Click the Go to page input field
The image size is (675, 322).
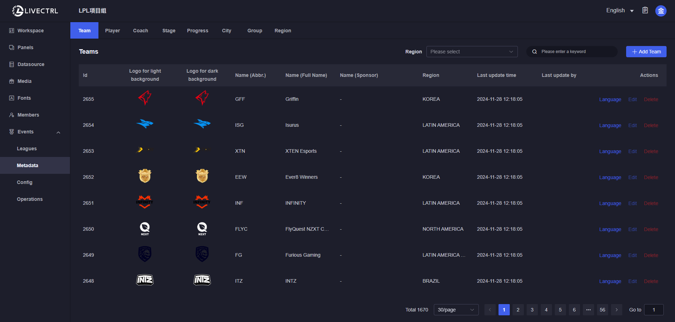[654, 310]
